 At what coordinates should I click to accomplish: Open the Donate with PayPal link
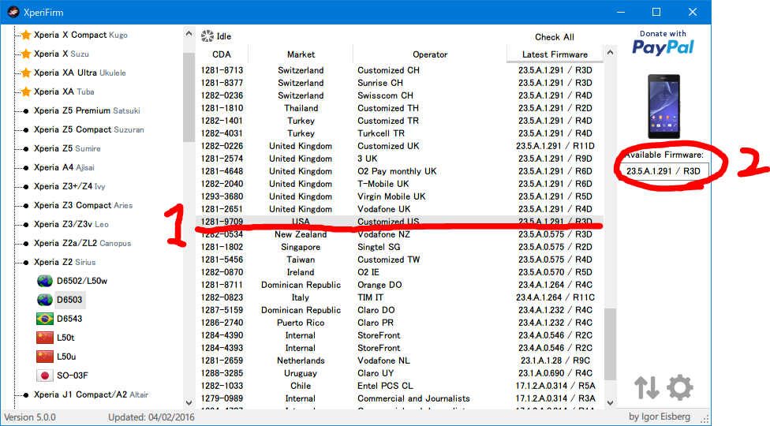coord(663,43)
